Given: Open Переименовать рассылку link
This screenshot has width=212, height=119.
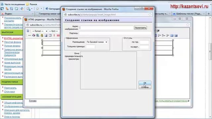Looking at the screenshot, I should tap(13, 19).
